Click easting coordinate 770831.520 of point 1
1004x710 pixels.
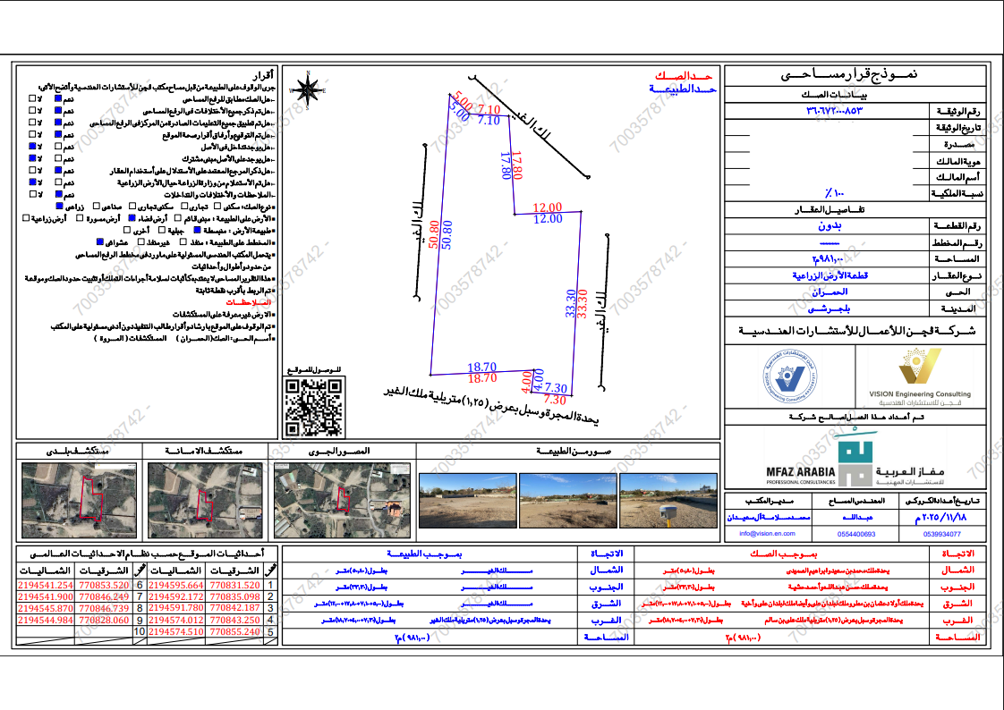coord(235,585)
